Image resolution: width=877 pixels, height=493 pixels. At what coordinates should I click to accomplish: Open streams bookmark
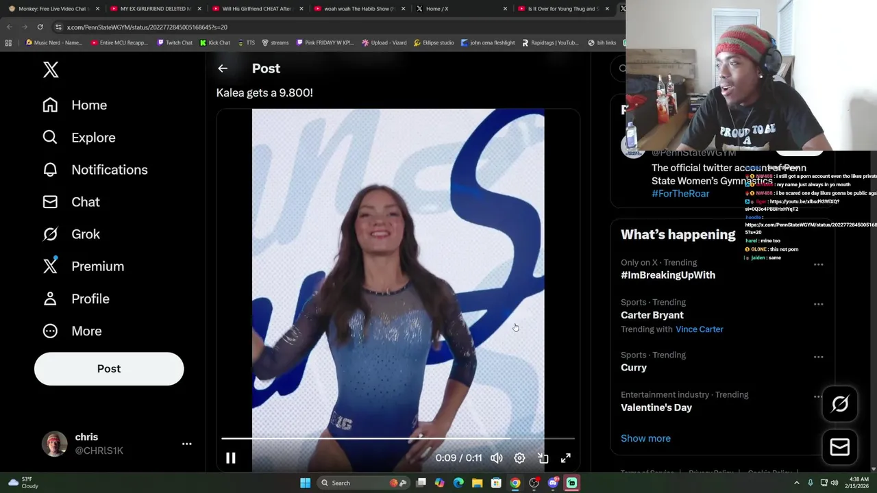pos(275,42)
